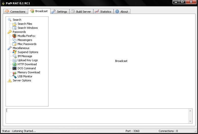Click the Build Server tab icon
The width and height of the screenshot is (198, 134).
click(73, 11)
